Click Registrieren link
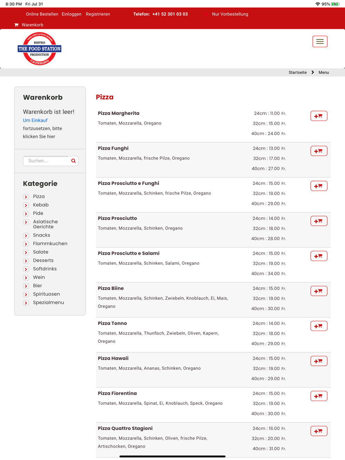 coord(98,14)
